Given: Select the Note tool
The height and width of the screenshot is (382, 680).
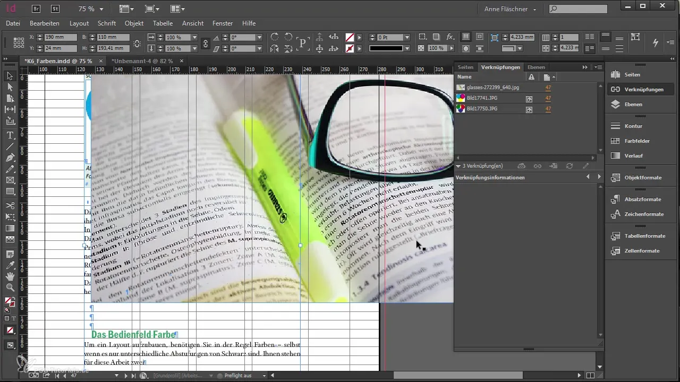Looking at the screenshot, I should coord(10,254).
